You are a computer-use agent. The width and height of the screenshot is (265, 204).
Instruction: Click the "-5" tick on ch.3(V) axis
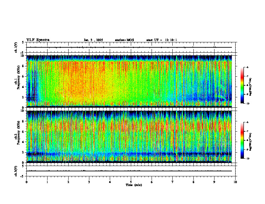click(x=22, y=176)
